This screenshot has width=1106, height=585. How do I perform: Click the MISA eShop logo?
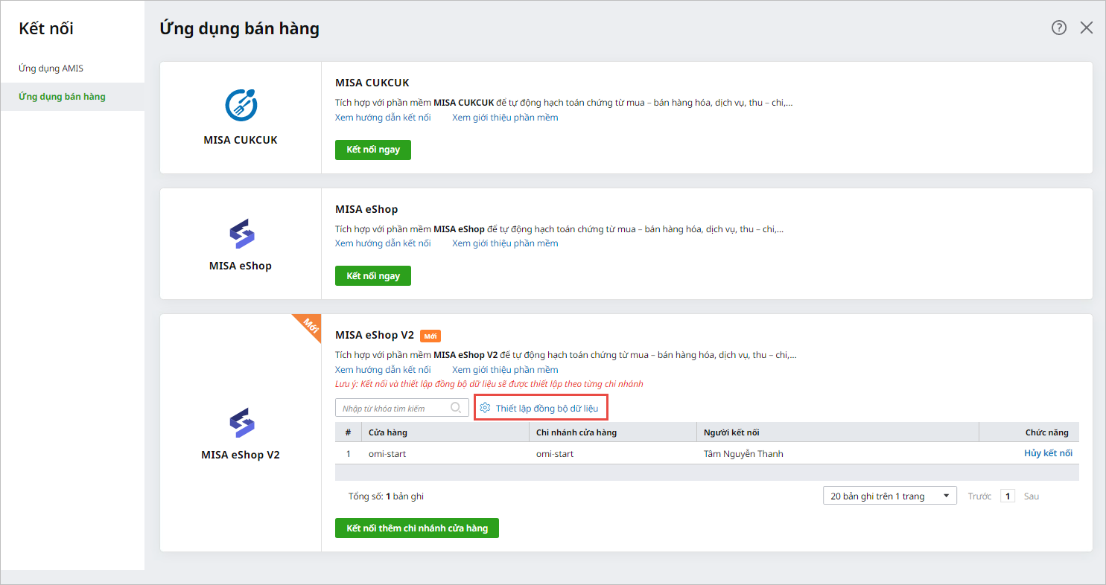[241, 233]
